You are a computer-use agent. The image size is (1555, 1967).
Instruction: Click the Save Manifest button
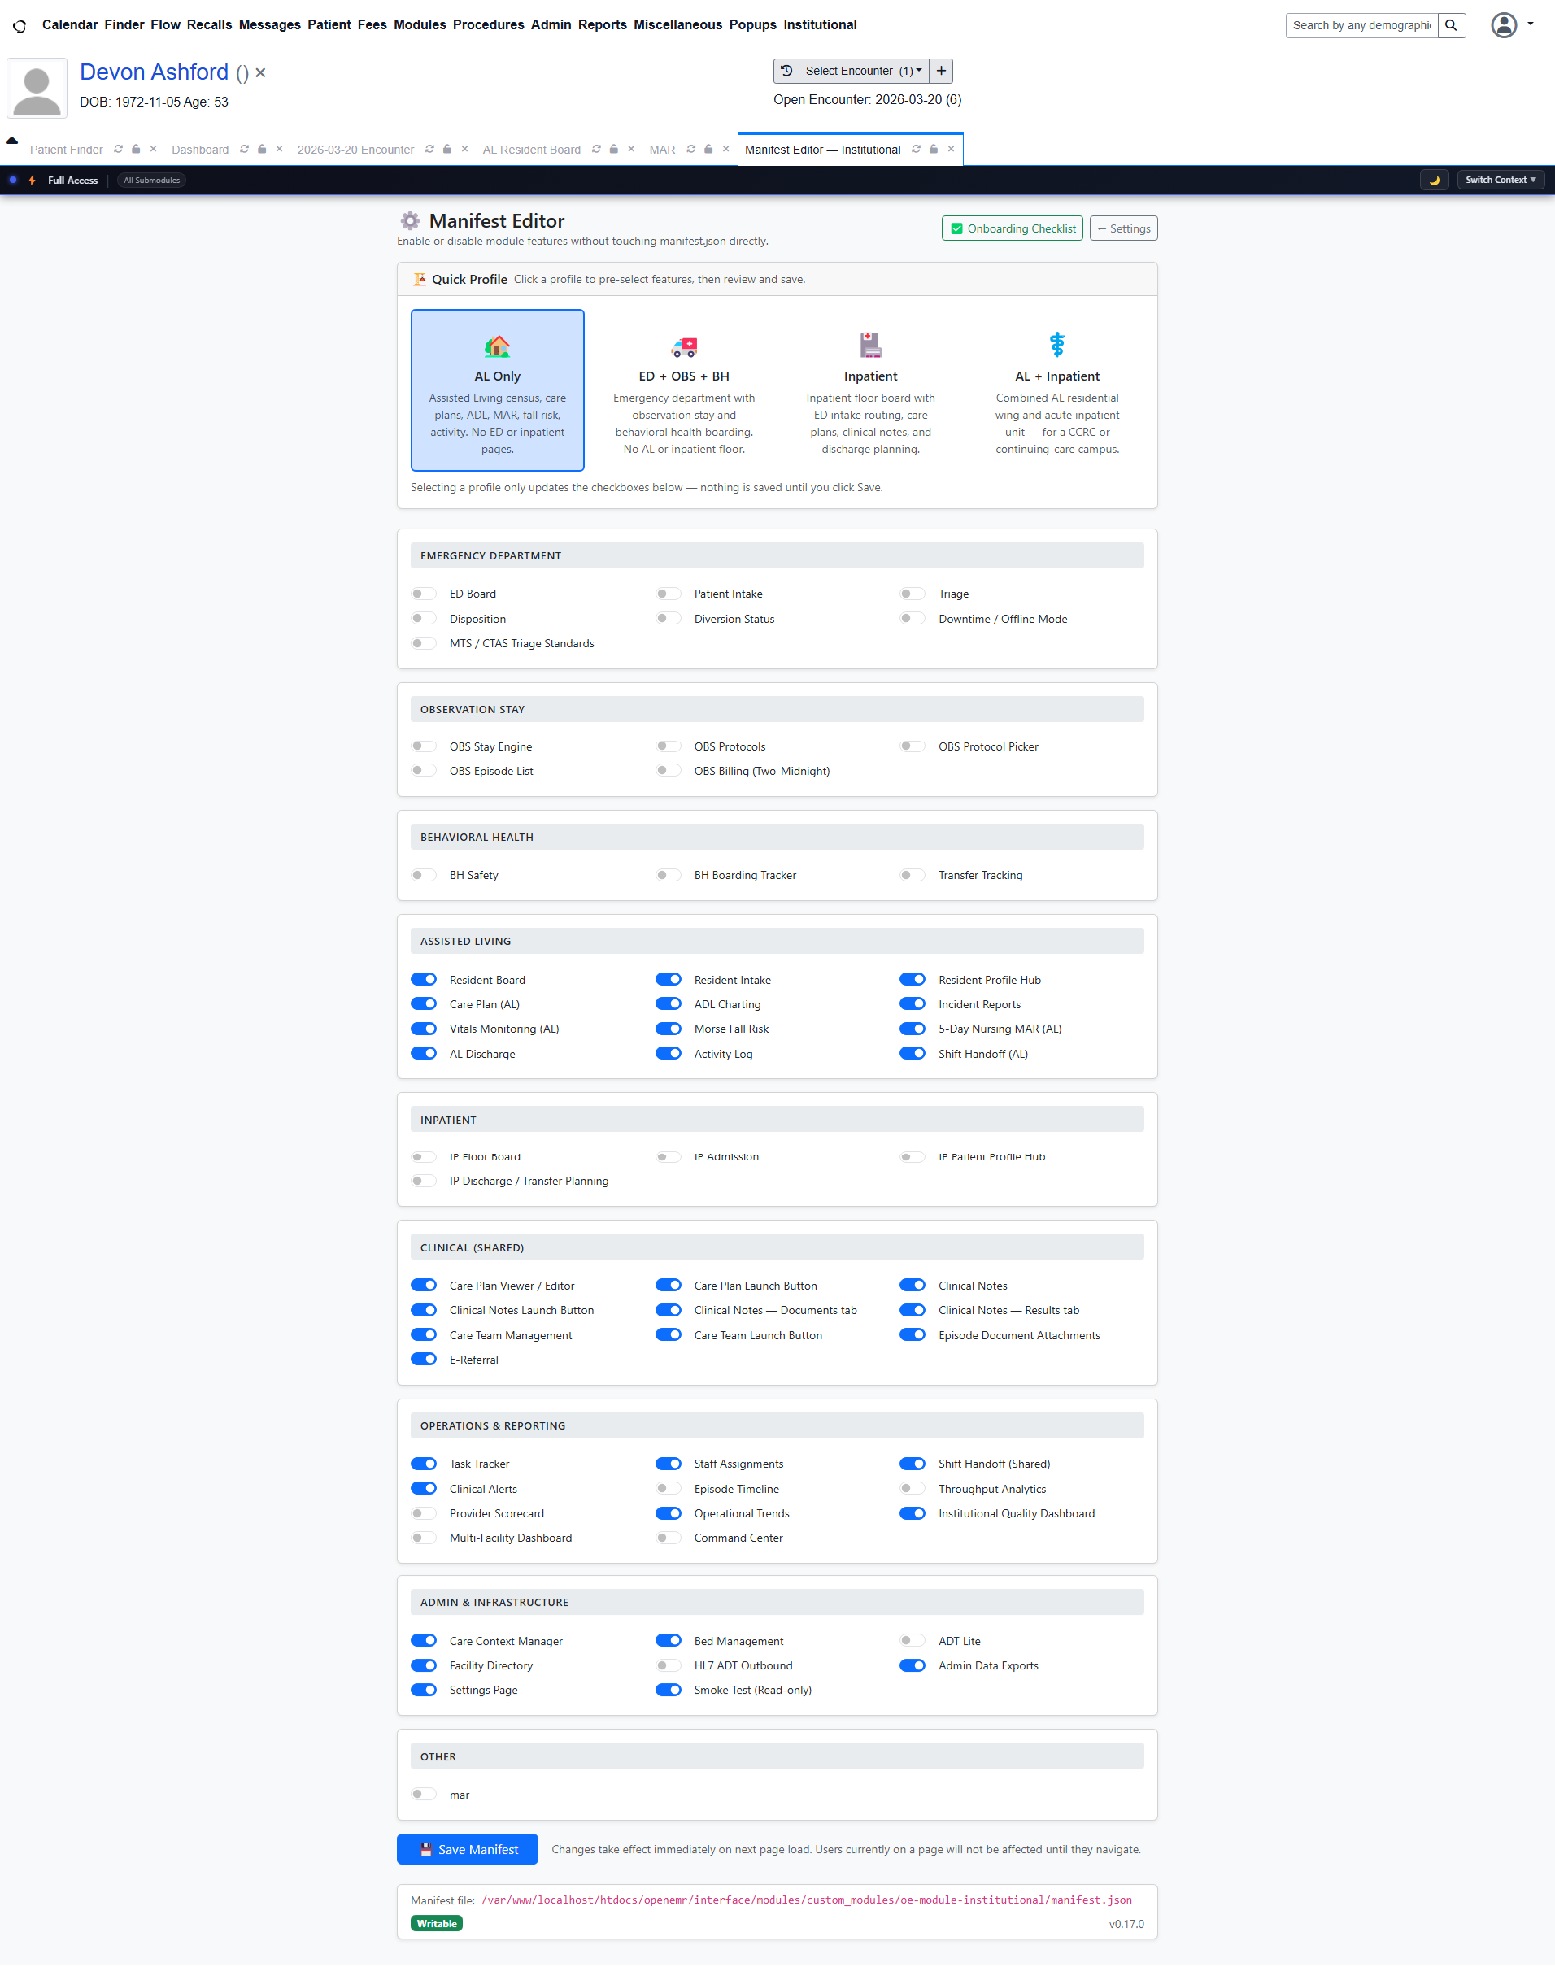(x=467, y=1848)
